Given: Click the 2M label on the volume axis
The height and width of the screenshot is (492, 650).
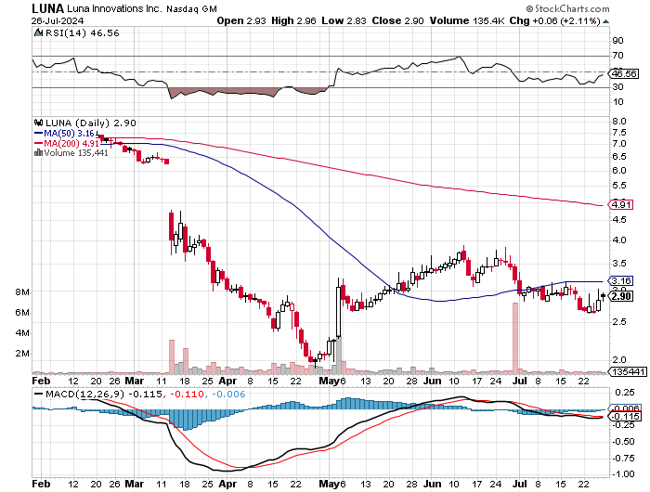Looking at the screenshot, I should pyautogui.click(x=22, y=354).
